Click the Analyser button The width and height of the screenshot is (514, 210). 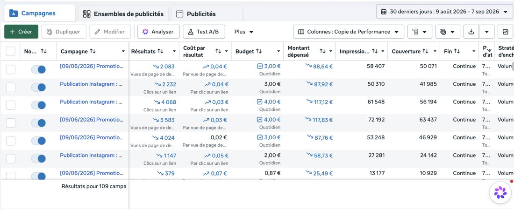(158, 32)
